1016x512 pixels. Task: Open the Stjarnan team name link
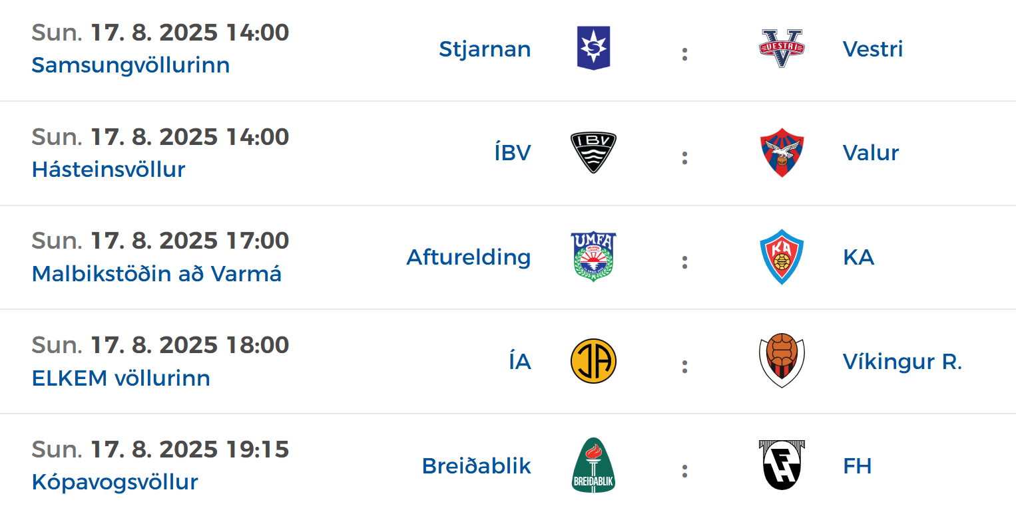[x=485, y=49]
